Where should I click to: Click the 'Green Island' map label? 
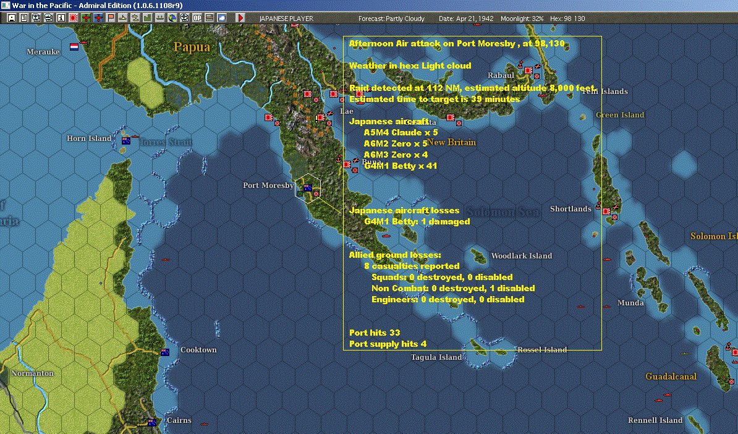[620, 114]
